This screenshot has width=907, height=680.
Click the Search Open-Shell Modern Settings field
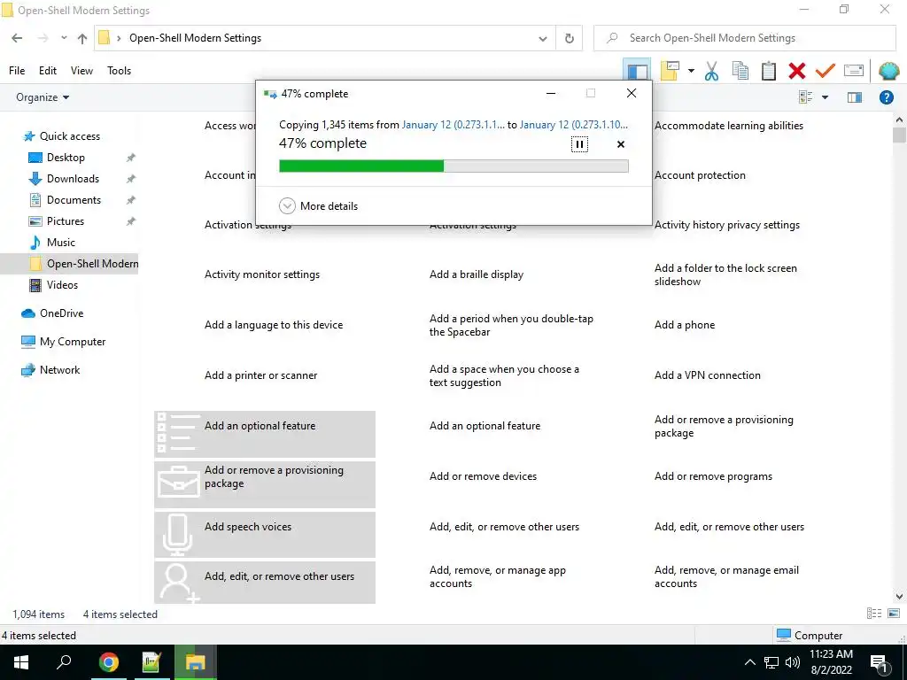coord(745,38)
